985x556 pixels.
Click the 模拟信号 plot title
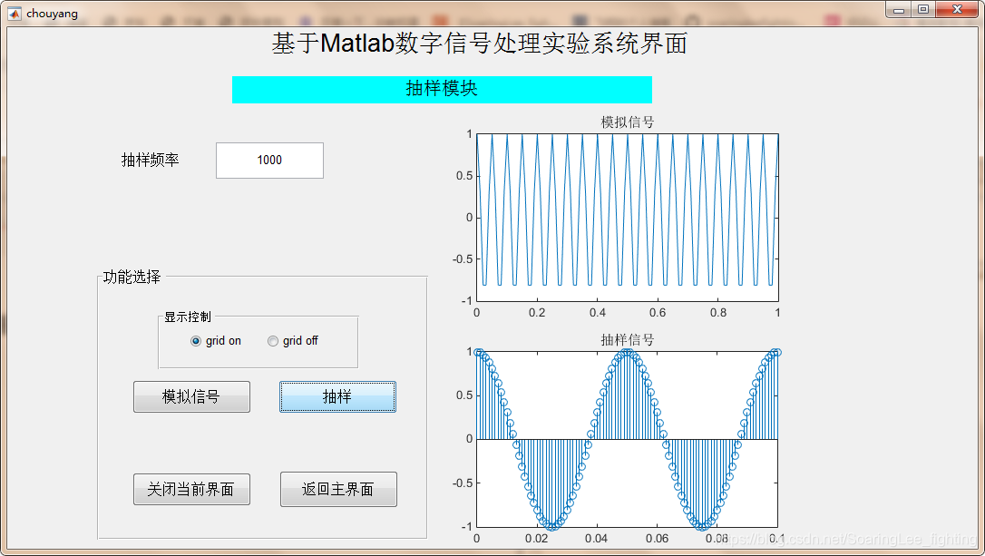627,122
